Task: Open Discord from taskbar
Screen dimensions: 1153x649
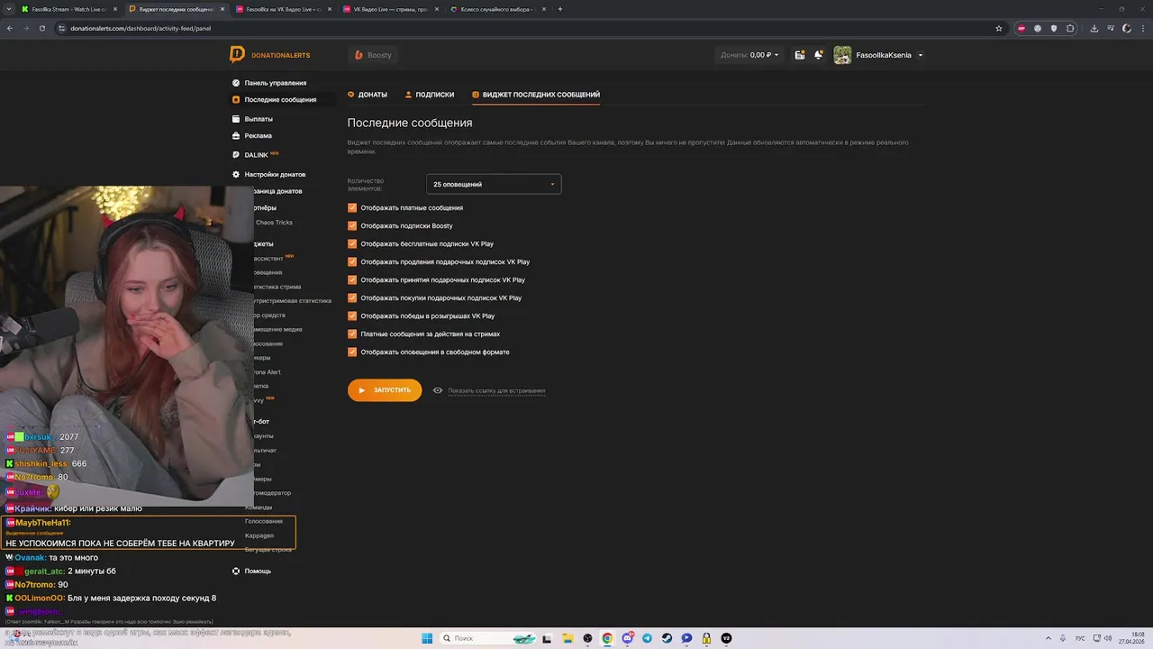Action: click(628, 638)
